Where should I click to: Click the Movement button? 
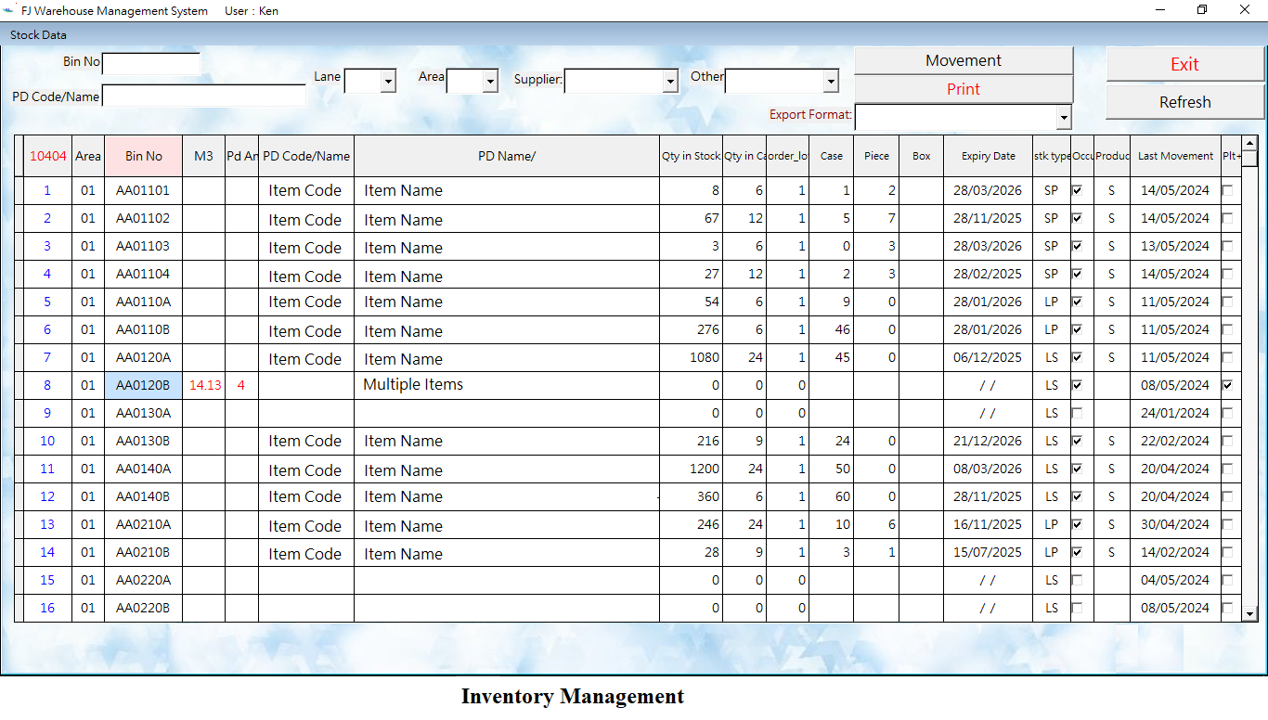964,60
